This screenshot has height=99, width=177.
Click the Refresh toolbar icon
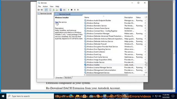point(53,10)
